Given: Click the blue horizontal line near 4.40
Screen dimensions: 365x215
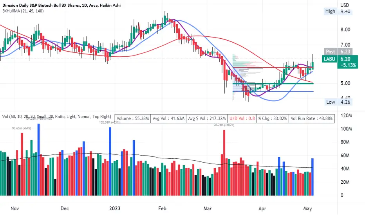Looking at the screenshot, I should click(x=273, y=91).
